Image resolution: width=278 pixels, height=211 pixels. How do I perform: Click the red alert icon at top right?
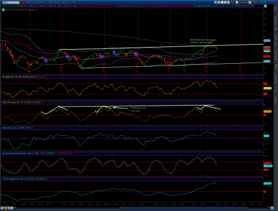point(273,2)
